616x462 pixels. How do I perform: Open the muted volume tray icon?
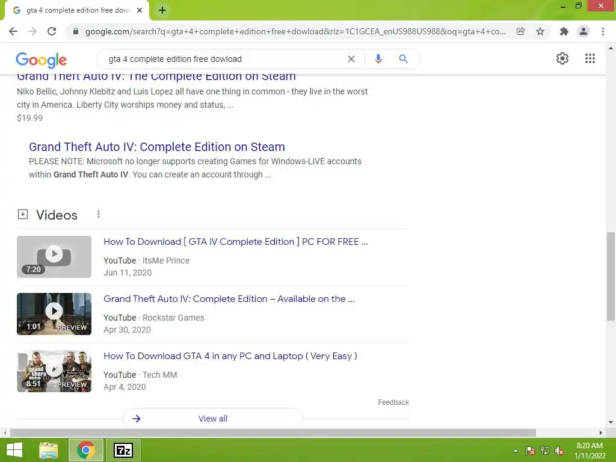[559, 451]
